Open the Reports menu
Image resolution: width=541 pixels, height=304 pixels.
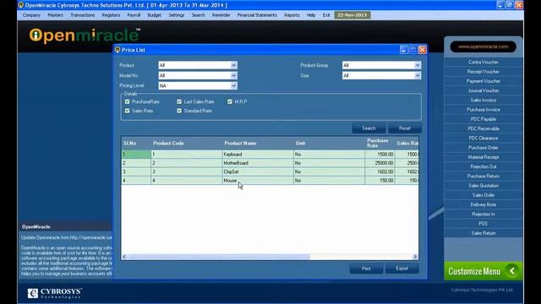pyautogui.click(x=292, y=15)
